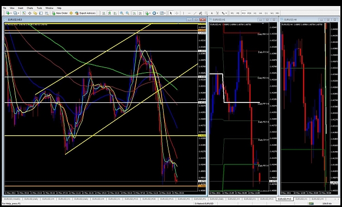Switch timeframe to H1 in the toolbar

[x=255, y=13]
